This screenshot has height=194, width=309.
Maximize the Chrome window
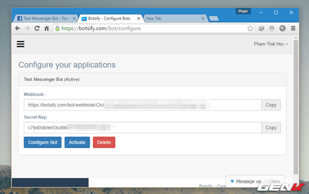(x=276, y=13)
